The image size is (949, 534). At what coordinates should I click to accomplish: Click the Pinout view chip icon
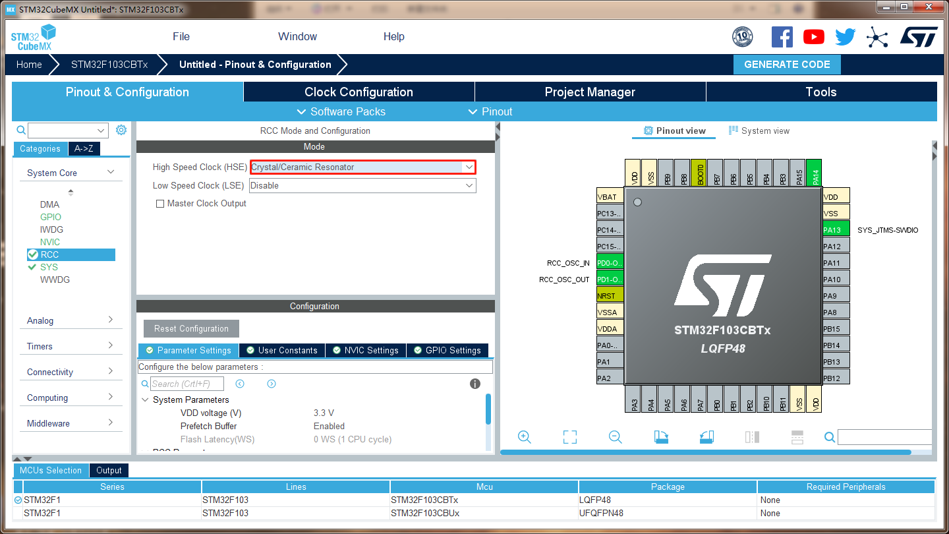click(648, 131)
